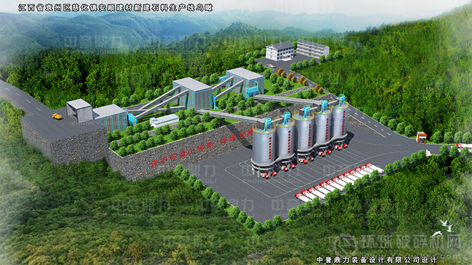Click the small white building among trees
Screen dimensions: 472x265
pyautogui.click(x=165, y=120)
